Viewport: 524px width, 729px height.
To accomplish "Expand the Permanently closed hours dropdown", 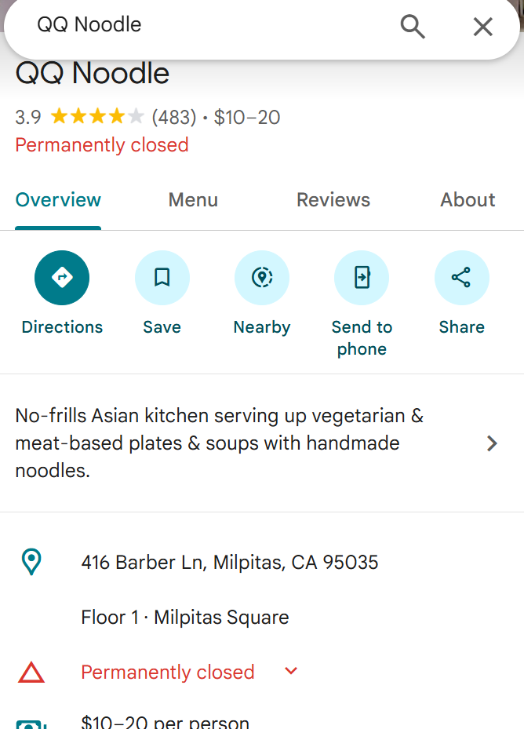I will coord(291,671).
